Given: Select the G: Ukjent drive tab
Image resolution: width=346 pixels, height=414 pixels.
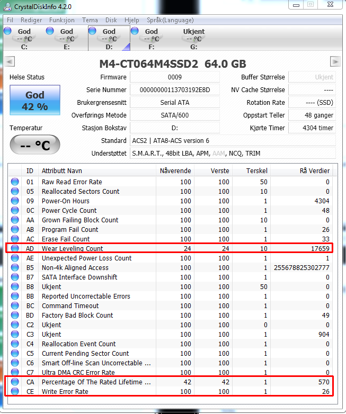Looking at the screenshot, I should 194,38.
